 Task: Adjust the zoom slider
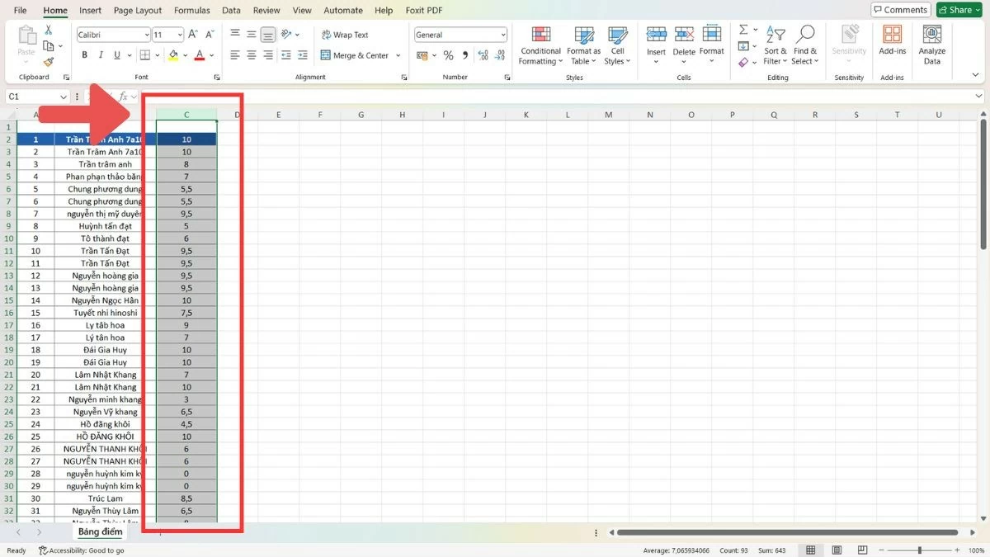pyautogui.click(x=922, y=550)
